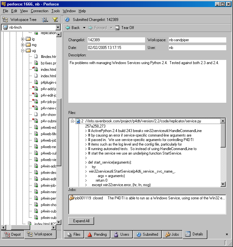Expand the ig folder node
This screenshot has width=233, height=247.
pos(23,39)
